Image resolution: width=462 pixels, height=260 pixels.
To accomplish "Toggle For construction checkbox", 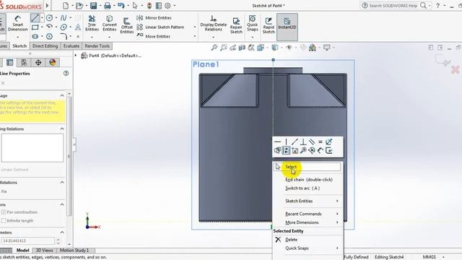I will coord(4,212).
